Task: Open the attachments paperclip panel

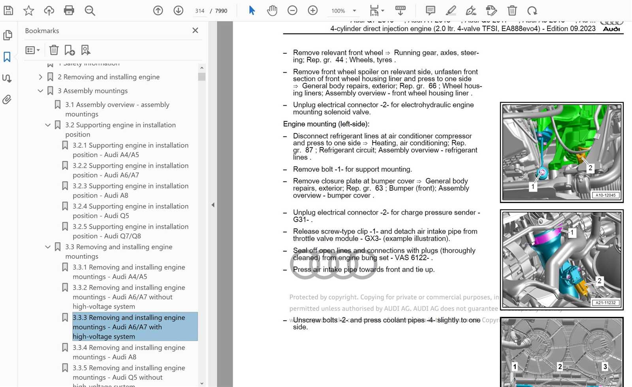Action: (7, 99)
